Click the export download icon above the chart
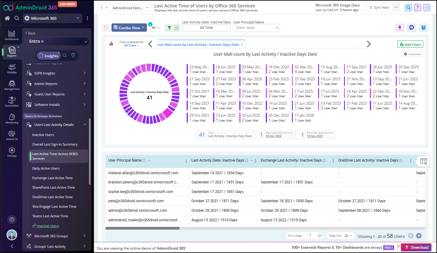This screenshot has height=253, width=437. pyautogui.click(x=399, y=28)
